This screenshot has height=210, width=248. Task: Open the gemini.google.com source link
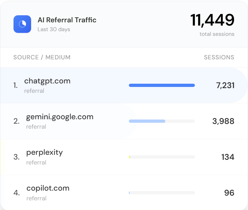click(60, 117)
